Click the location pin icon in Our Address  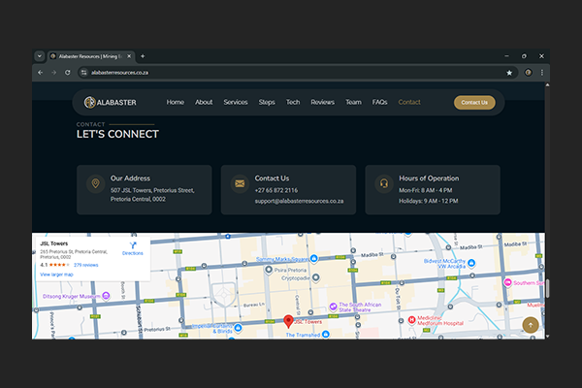click(x=95, y=183)
